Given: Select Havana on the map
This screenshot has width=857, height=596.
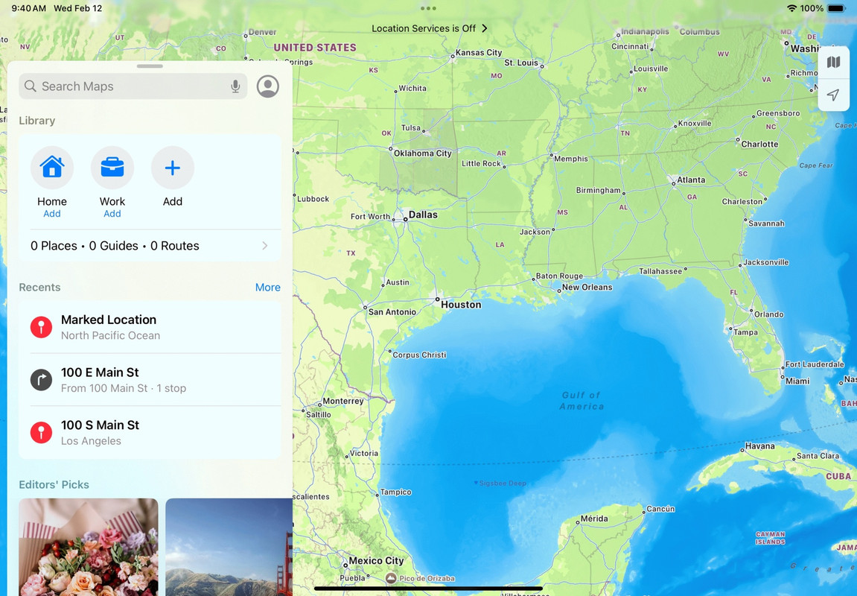Looking at the screenshot, I should 759,446.
